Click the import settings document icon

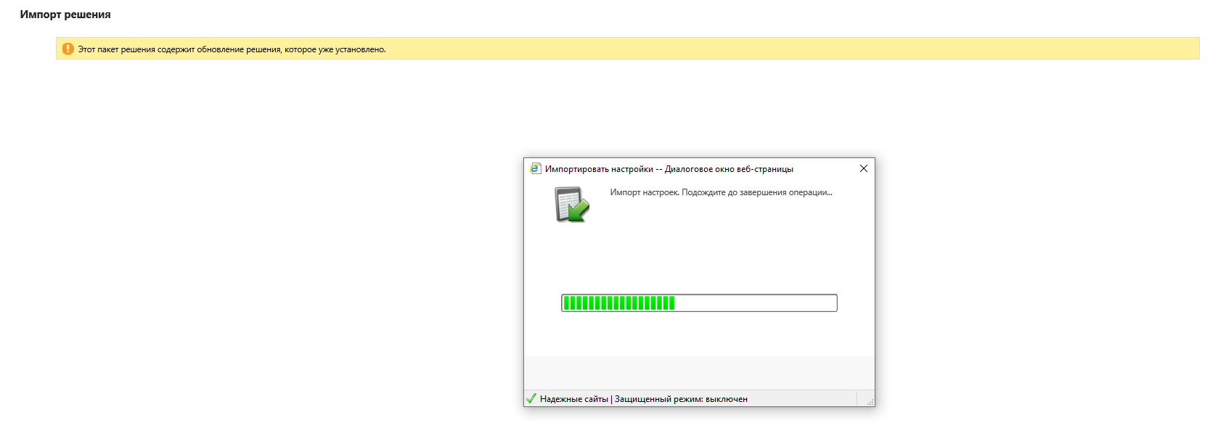572,205
